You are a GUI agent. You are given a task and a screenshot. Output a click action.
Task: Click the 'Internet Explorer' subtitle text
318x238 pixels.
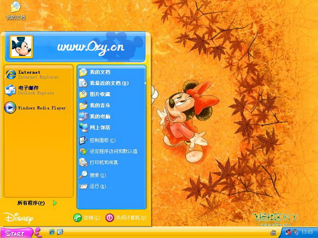click(x=38, y=77)
